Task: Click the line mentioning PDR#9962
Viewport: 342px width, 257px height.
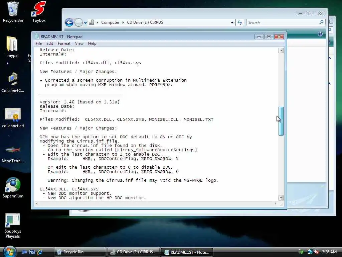Action: (109, 85)
